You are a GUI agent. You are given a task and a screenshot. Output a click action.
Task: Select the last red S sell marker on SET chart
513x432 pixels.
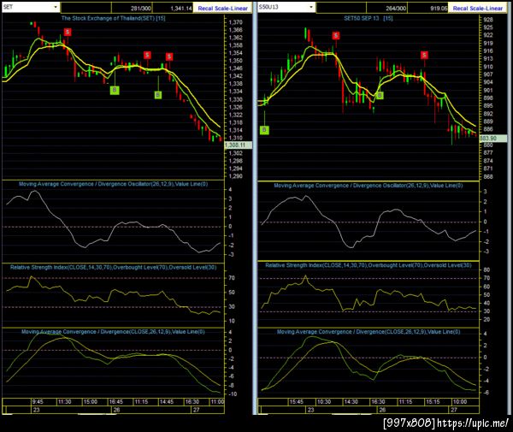pyautogui.click(x=168, y=56)
